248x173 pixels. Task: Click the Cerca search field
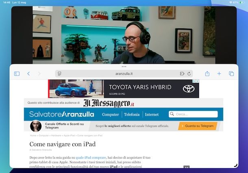coord(195,115)
